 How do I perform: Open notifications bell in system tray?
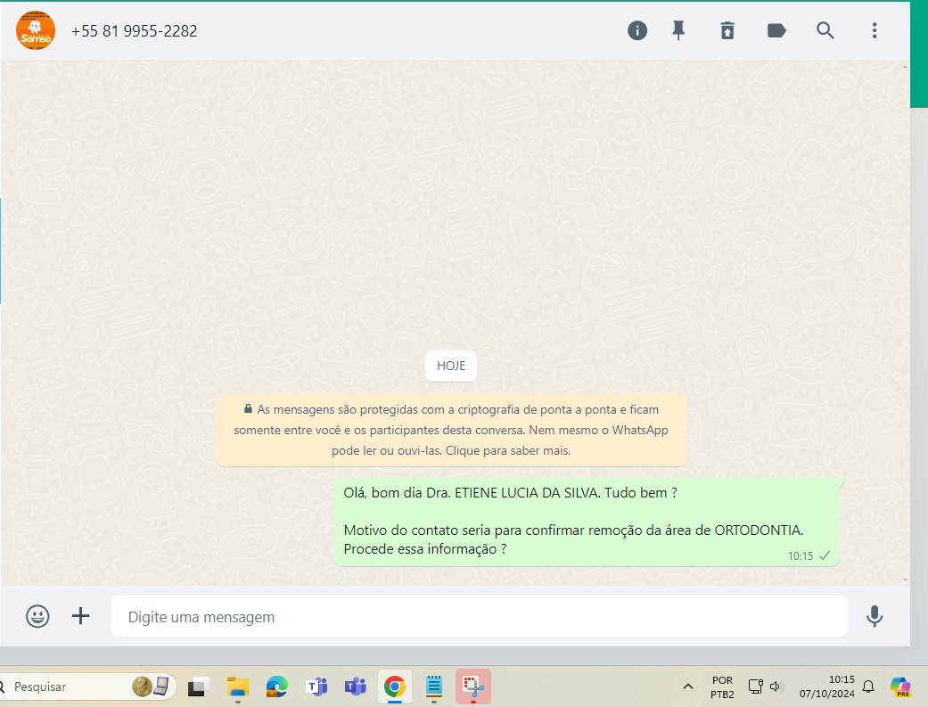pos(868,686)
